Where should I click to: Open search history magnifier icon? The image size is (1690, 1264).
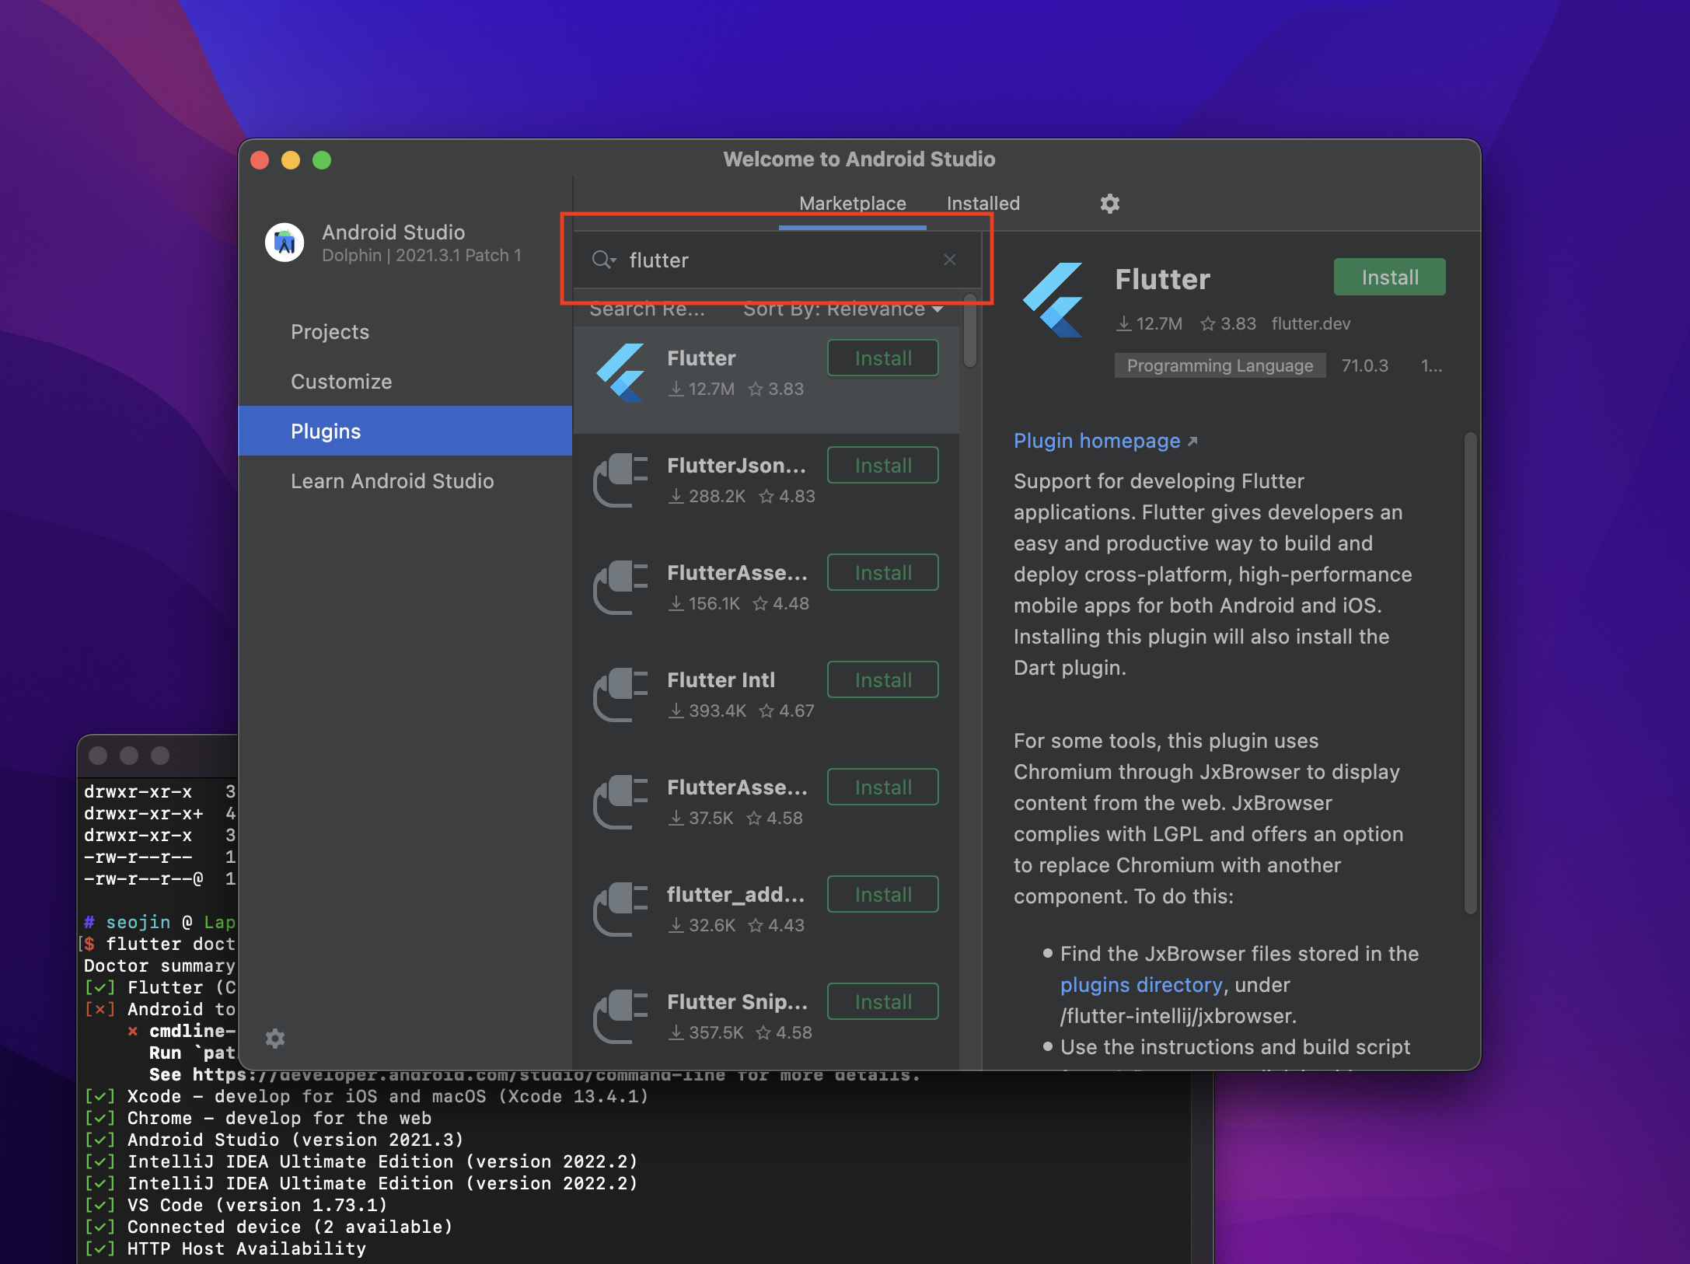point(603,260)
